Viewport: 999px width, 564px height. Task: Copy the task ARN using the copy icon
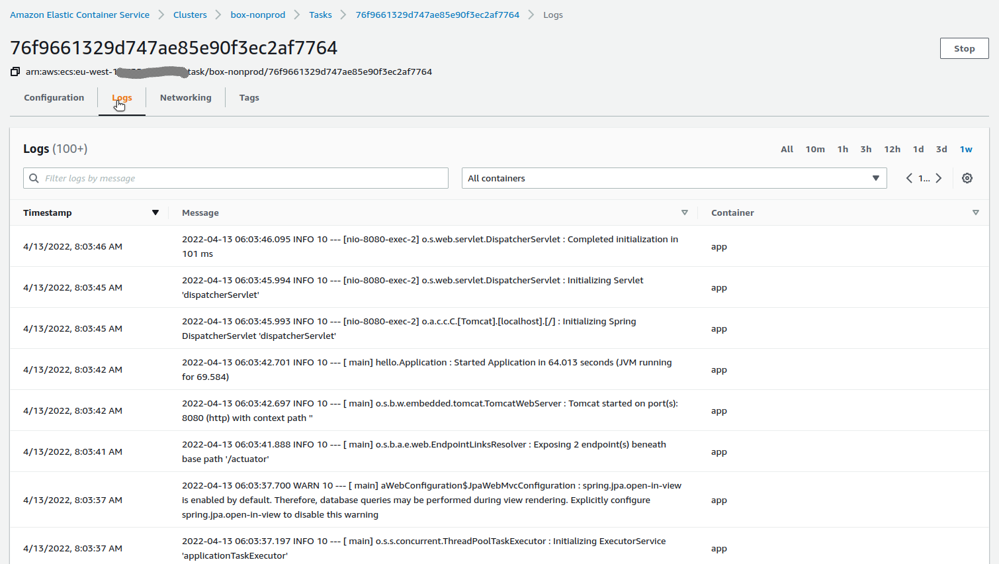click(15, 71)
